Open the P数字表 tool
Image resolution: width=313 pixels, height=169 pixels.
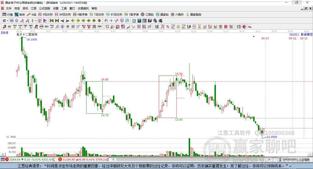80,15
